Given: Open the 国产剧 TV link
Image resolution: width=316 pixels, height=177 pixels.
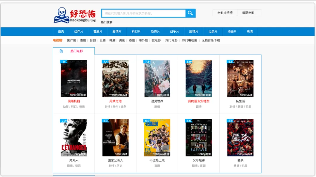Looking at the screenshot, I should 72,40.
